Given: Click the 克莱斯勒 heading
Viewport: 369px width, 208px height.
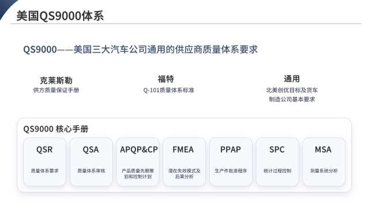Looking at the screenshot, I should tap(56, 80).
